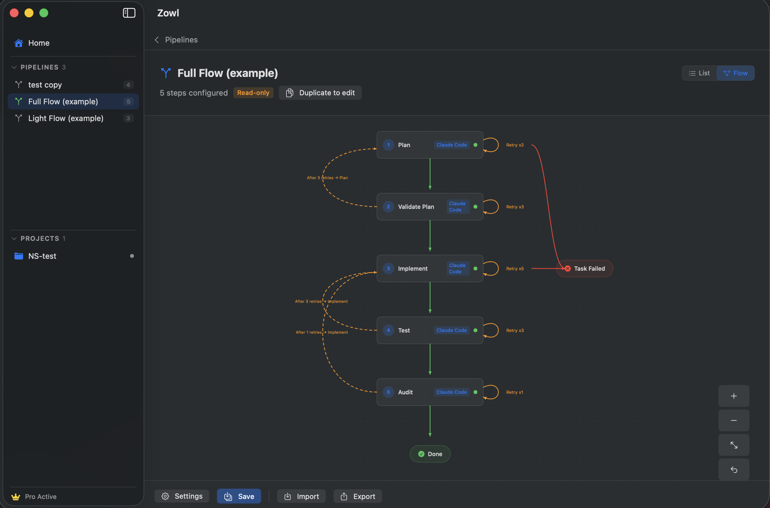Click the Duplicate to edit button
The width and height of the screenshot is (770, 508).
(320, 93)
